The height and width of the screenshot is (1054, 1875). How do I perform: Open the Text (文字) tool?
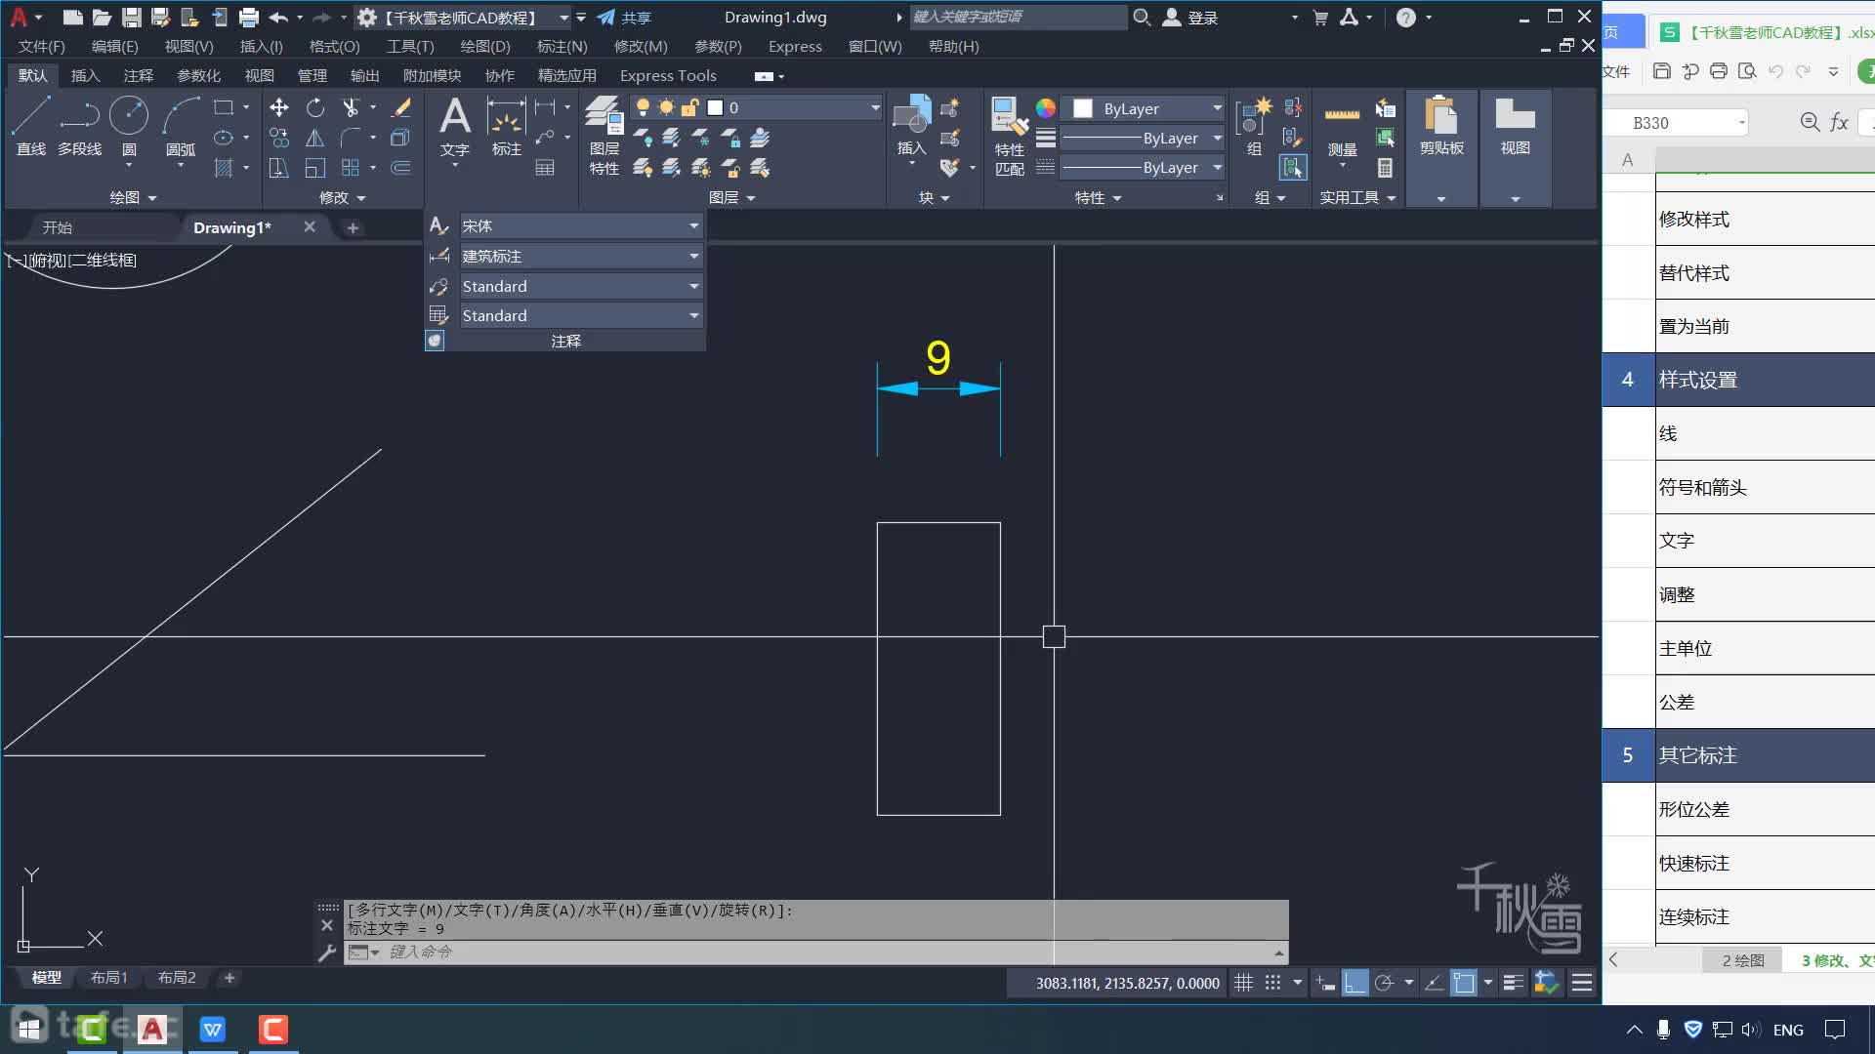pos(455,126)
